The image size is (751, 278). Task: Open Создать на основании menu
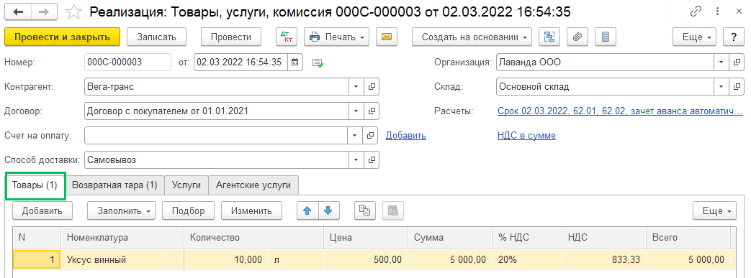pyautogui.click(x=472, y=37)
